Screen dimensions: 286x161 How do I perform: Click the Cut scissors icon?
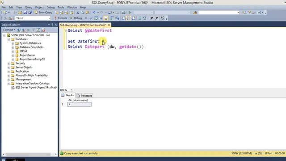click(x=78, y=13)
